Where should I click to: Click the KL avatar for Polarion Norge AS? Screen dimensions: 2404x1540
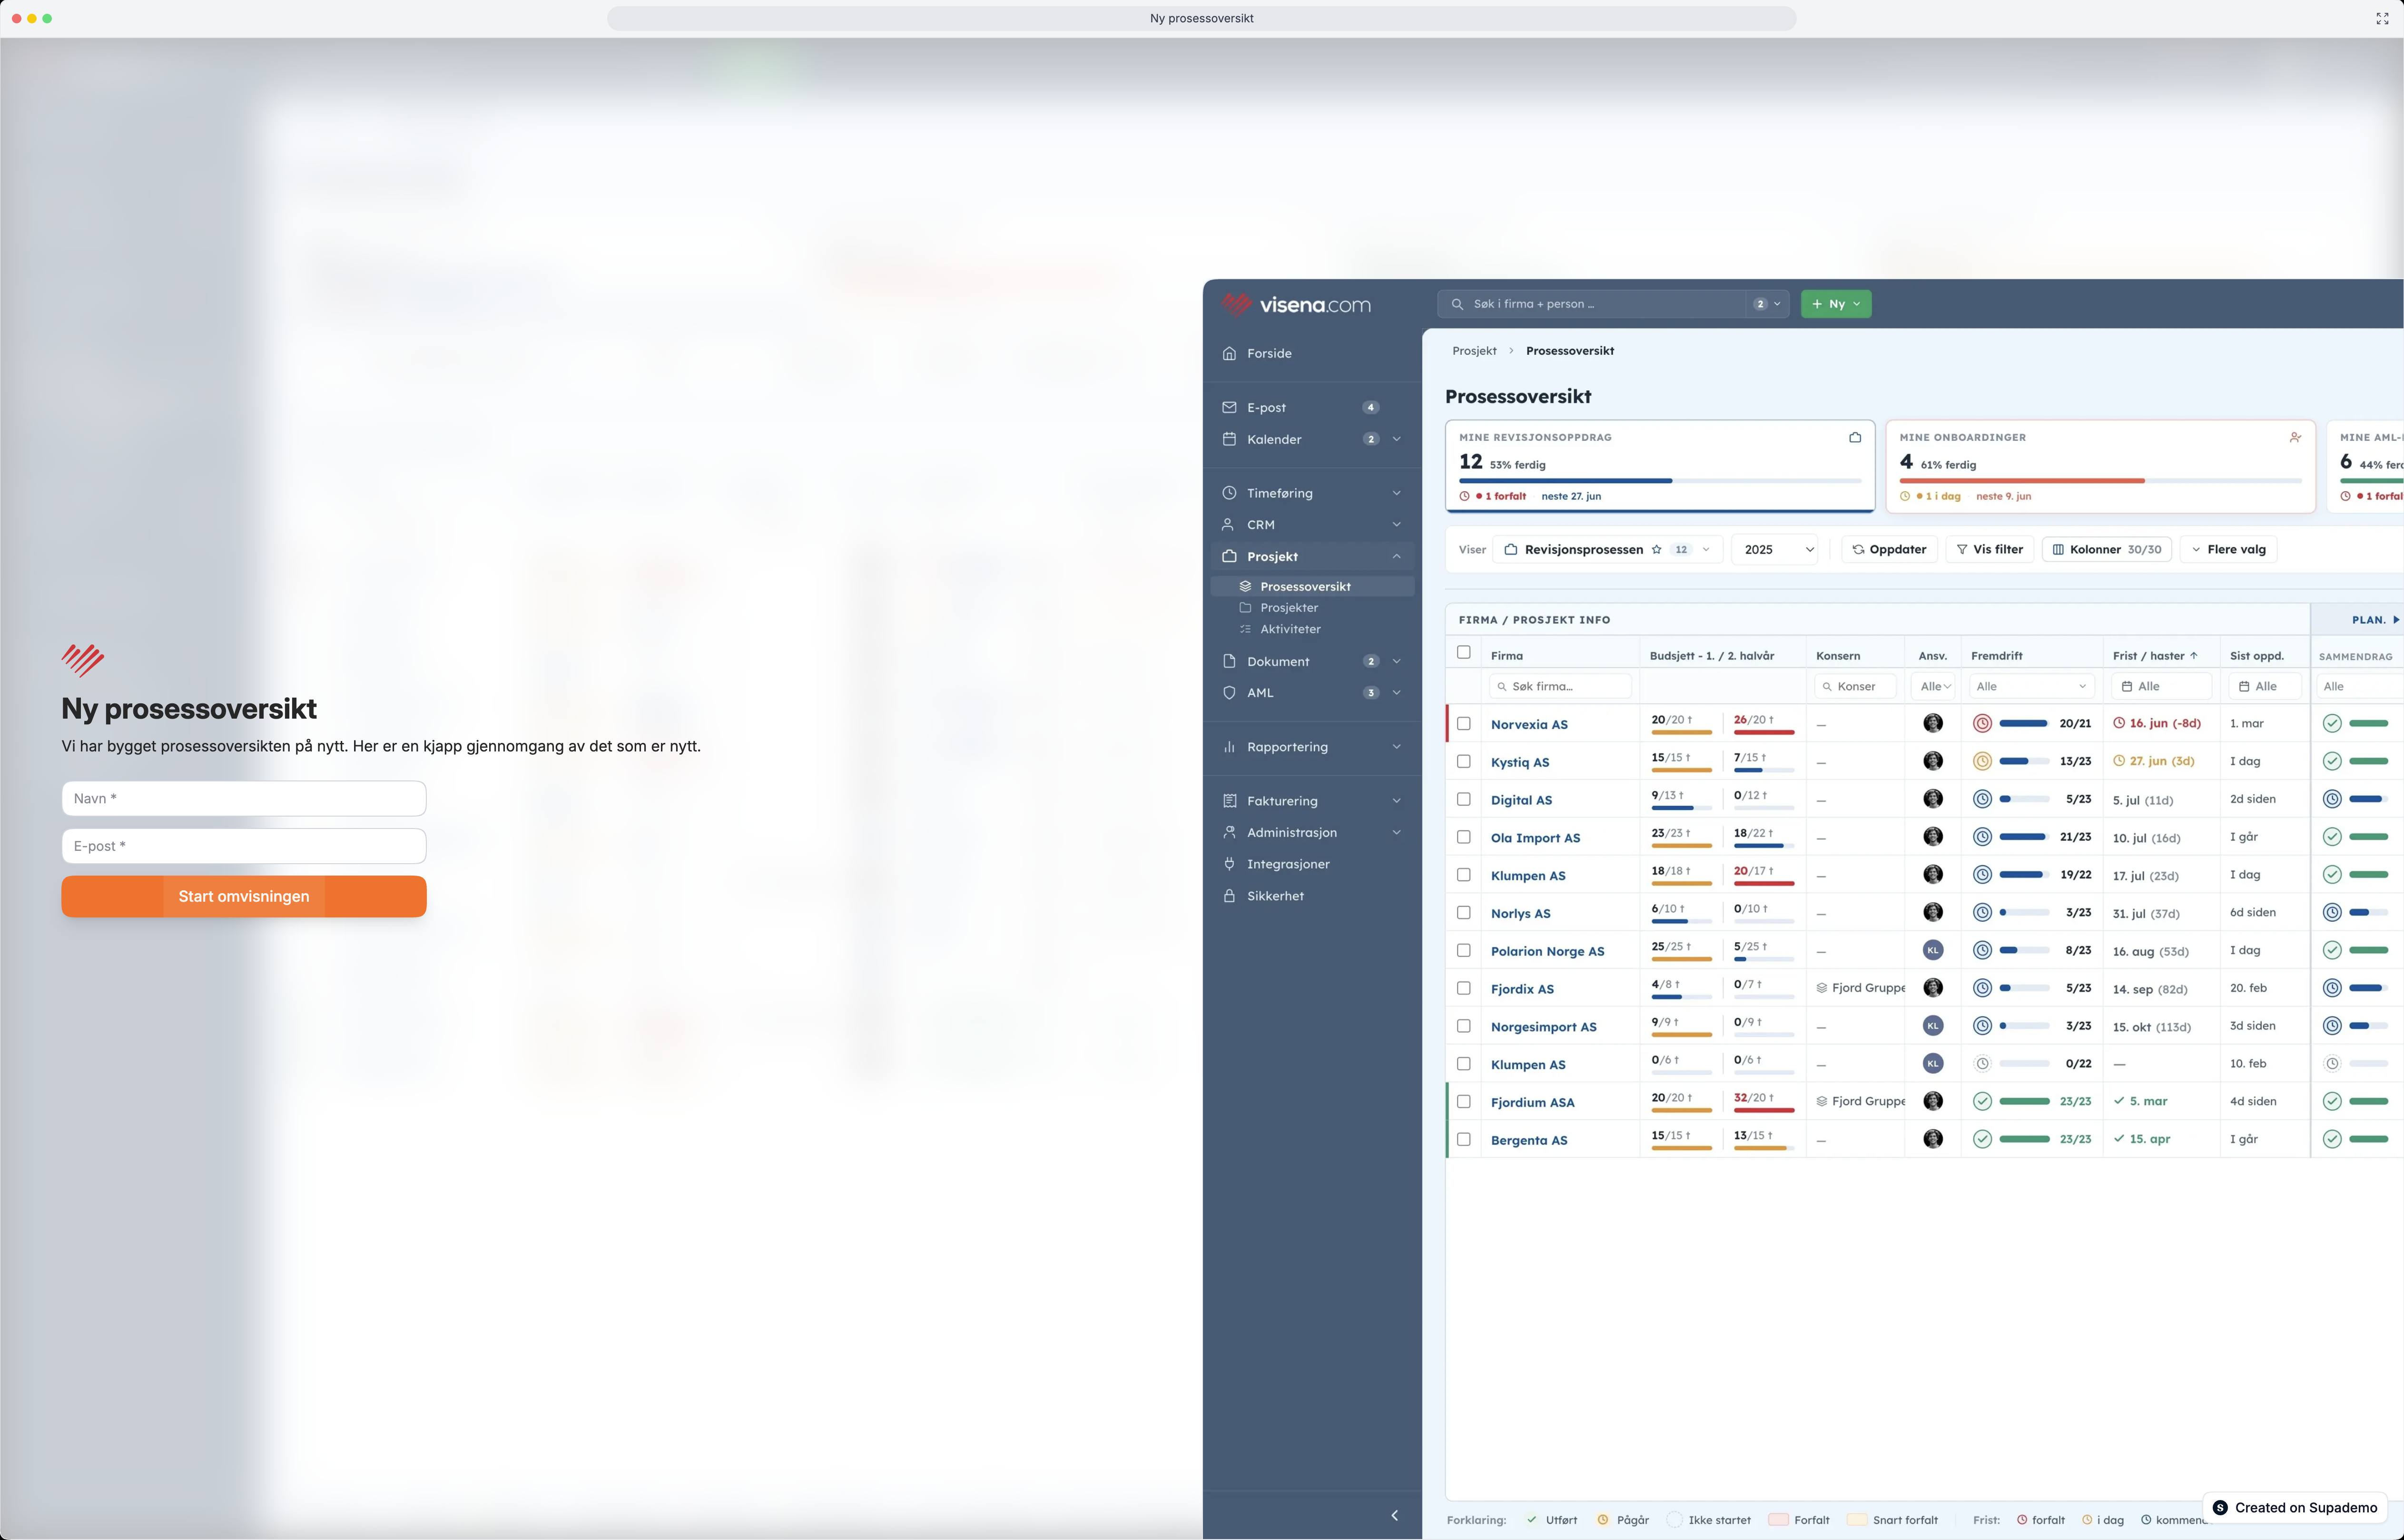click(x=1933, y=950)
